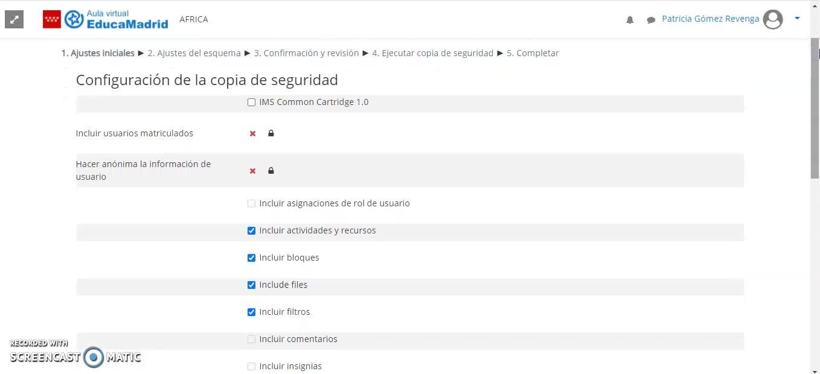Click the fullscreen expand arrows icon
Viewport: 820px width, 374px height.
coord(14,19)
